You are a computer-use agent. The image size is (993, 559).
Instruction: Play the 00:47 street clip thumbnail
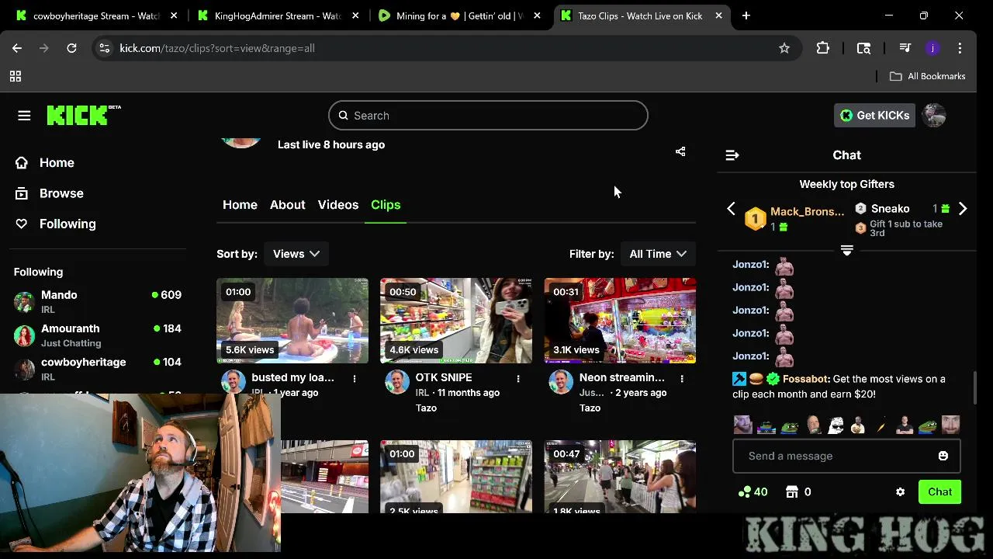(620, 477)
